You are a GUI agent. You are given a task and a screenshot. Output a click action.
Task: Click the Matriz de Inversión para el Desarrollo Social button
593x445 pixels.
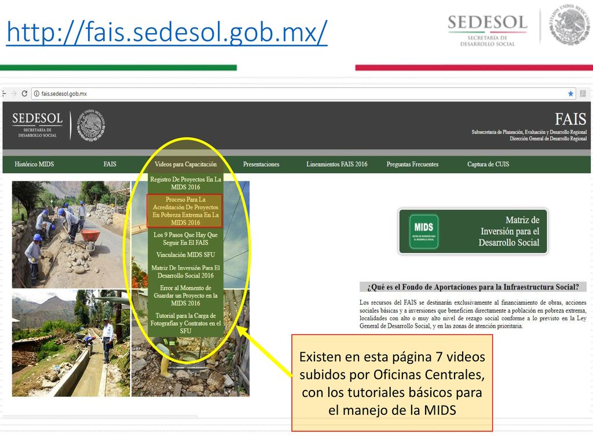click(473, 231)
